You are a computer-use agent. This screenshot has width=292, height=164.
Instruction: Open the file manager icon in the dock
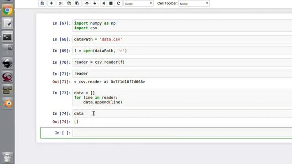(7, 50)
